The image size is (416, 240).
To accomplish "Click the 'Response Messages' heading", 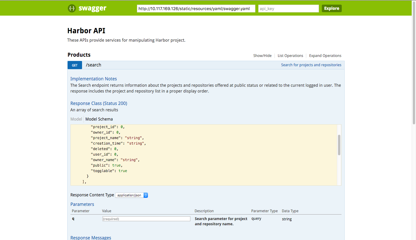I will 91,238.
